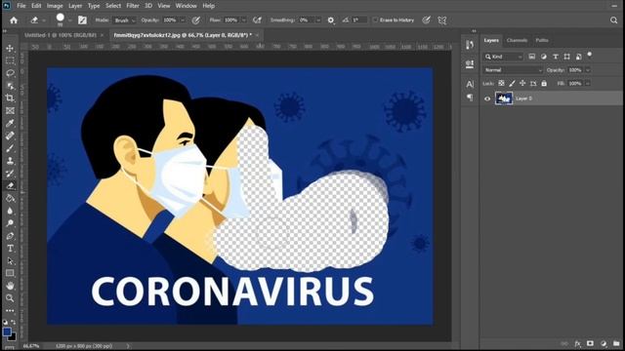Open the Normal blend mode dropdown
Screen dimensions: 625x351
513,70
